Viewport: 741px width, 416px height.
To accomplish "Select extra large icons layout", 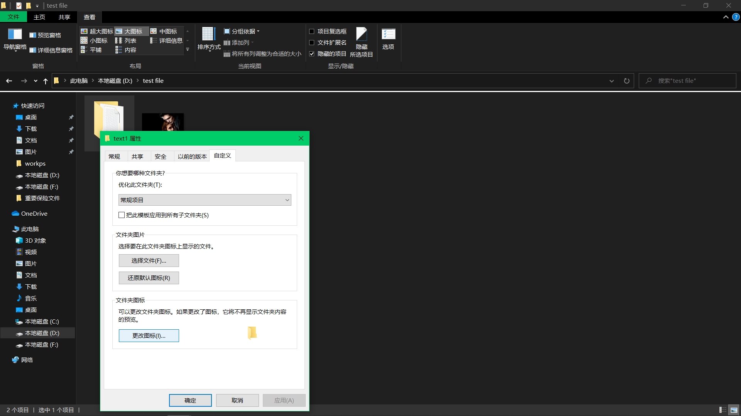I will click(97, 31).
